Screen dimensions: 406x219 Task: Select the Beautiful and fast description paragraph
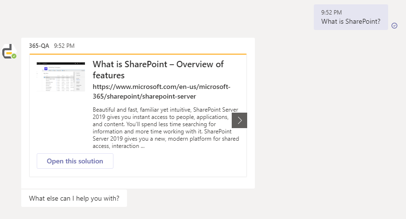[x=166, y=128]
